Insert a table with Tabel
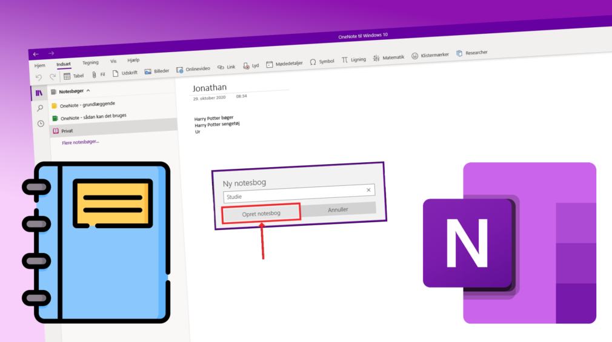The height and width of the screenshot is (342, 612). (x=73, y=76)
